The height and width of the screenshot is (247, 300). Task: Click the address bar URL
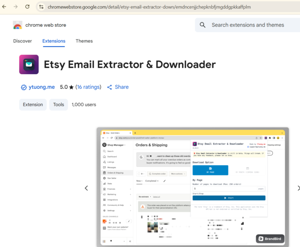pyautogui.click(x=149, y=7)
